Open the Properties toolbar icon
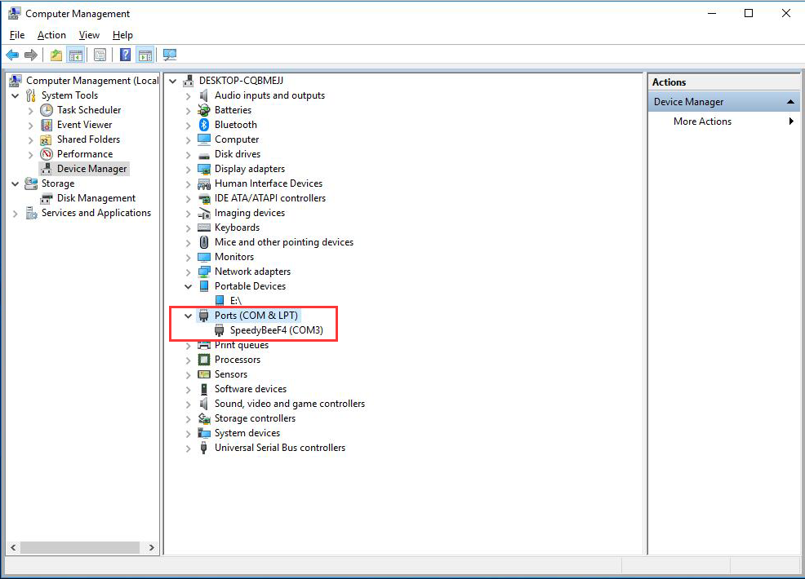Viewport: 805px width, 579px height. (x=100, y=55)
